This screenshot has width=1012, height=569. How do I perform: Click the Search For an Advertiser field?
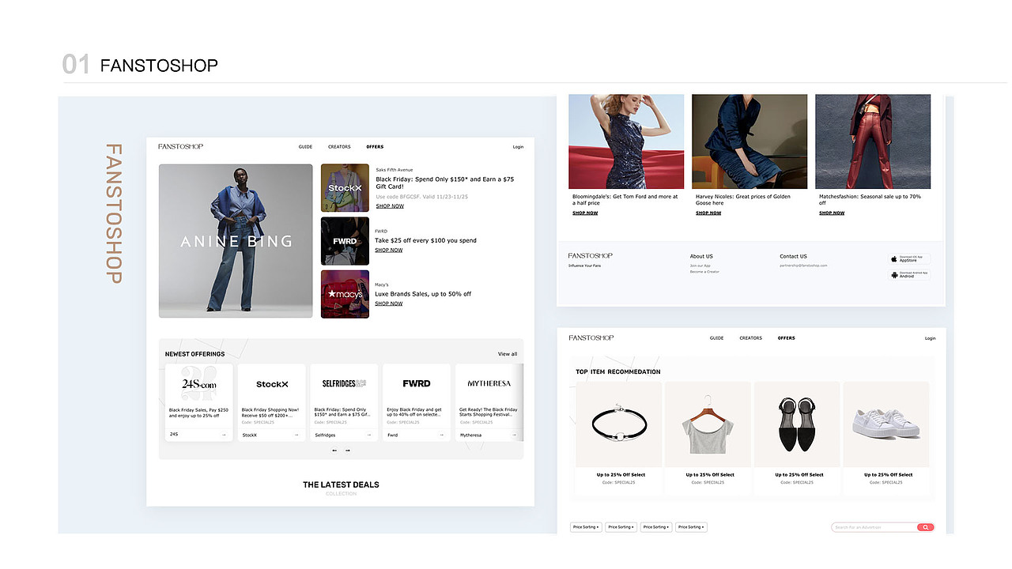point(874,527)
